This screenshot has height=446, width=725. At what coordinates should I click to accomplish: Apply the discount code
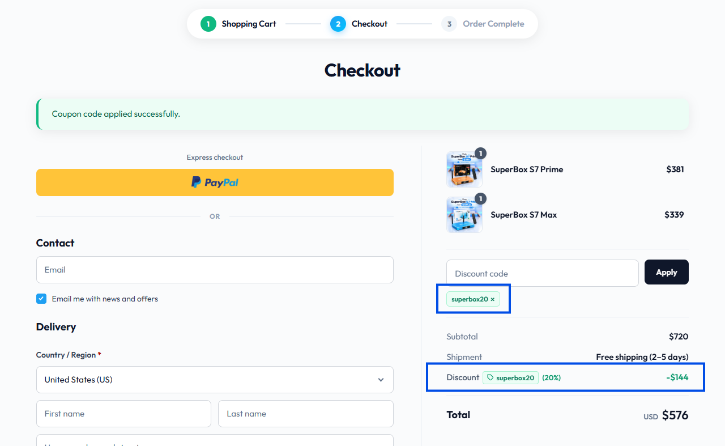667,272
